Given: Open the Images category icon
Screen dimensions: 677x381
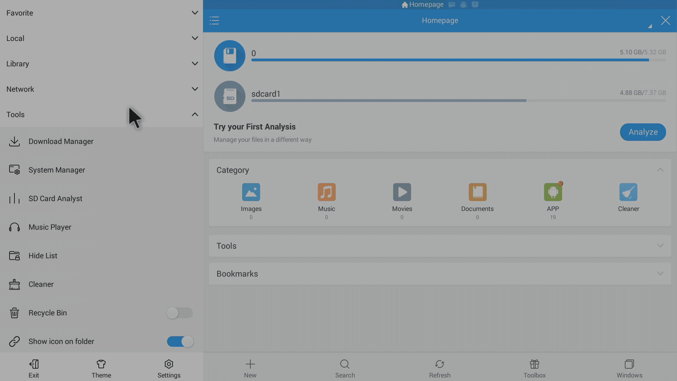Looking at the screenshot, I should click(251, 192).
